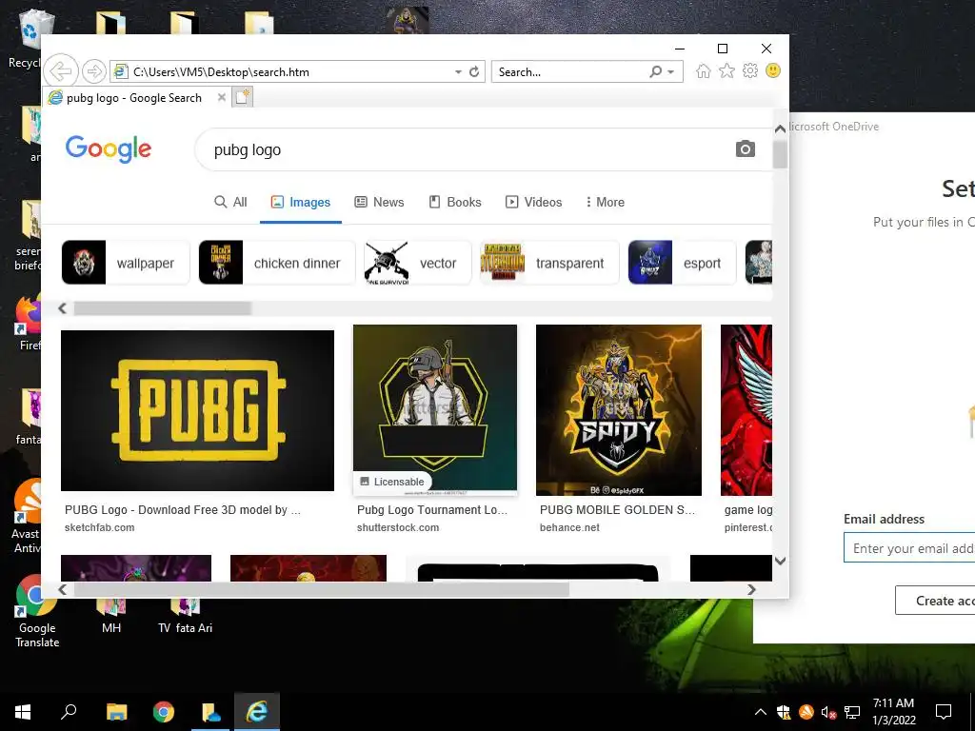Click the Avast tray icon
Image resolution: width=975 pixels, height=731 pixels.
[806, 712]
